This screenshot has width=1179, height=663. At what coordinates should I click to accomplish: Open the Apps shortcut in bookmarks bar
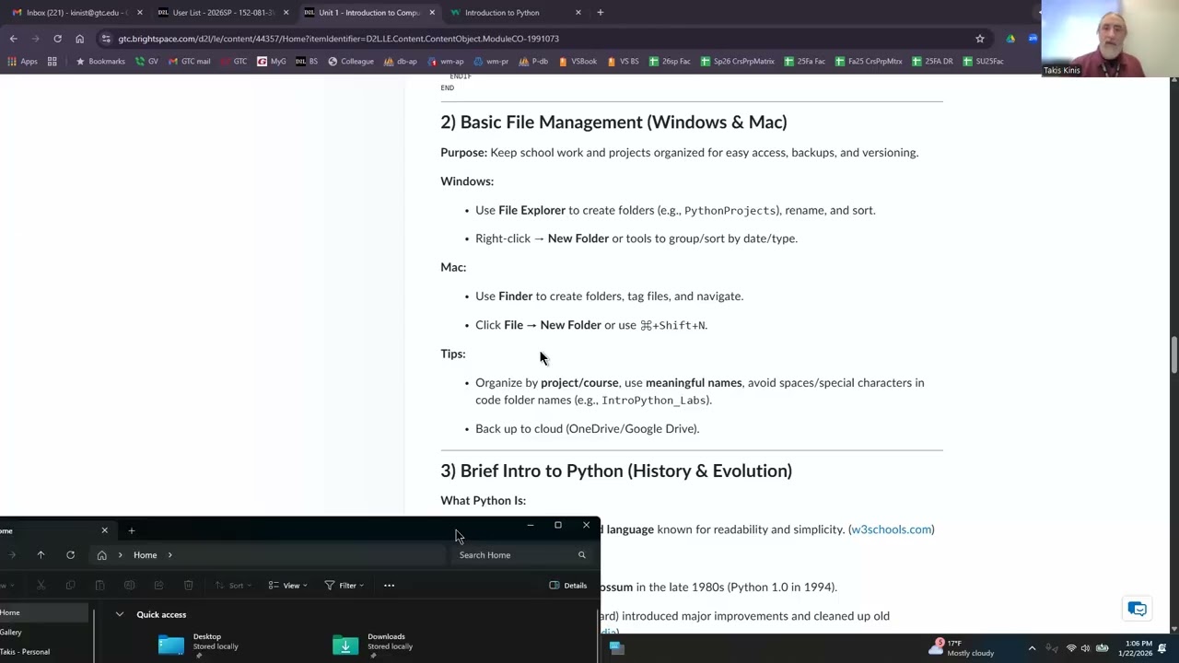(x=23, y=62)
